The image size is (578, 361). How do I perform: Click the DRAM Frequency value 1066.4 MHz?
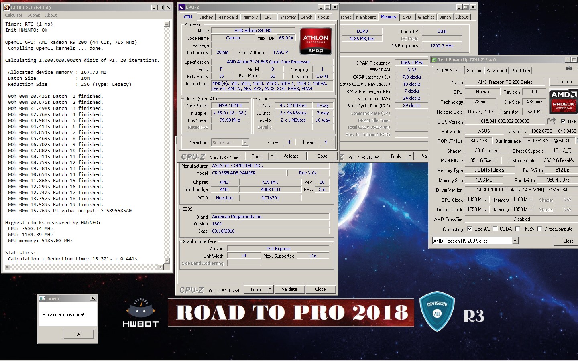(x=412, y=63)
